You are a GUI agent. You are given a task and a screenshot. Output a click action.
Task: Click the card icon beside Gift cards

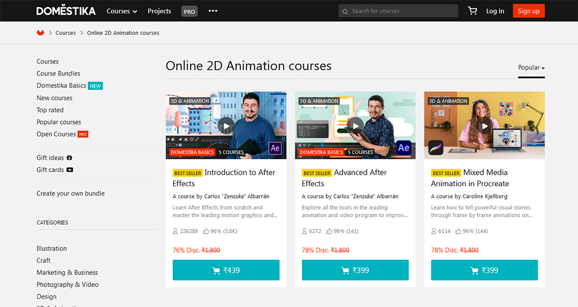click(69, 170)
